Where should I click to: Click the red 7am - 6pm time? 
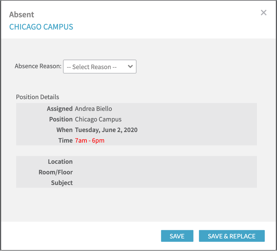90,140
